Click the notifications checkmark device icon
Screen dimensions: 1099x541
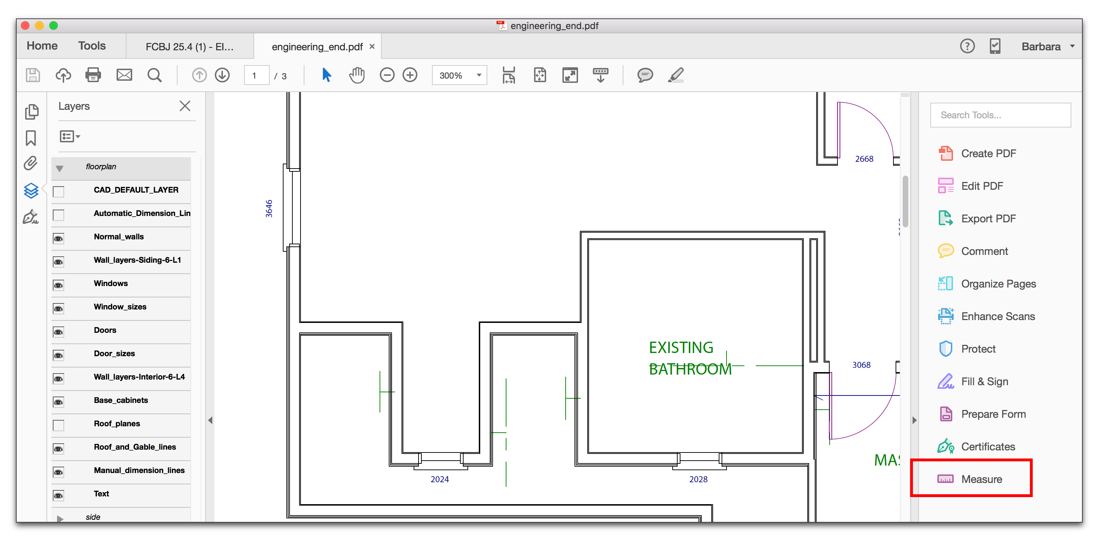995,46
